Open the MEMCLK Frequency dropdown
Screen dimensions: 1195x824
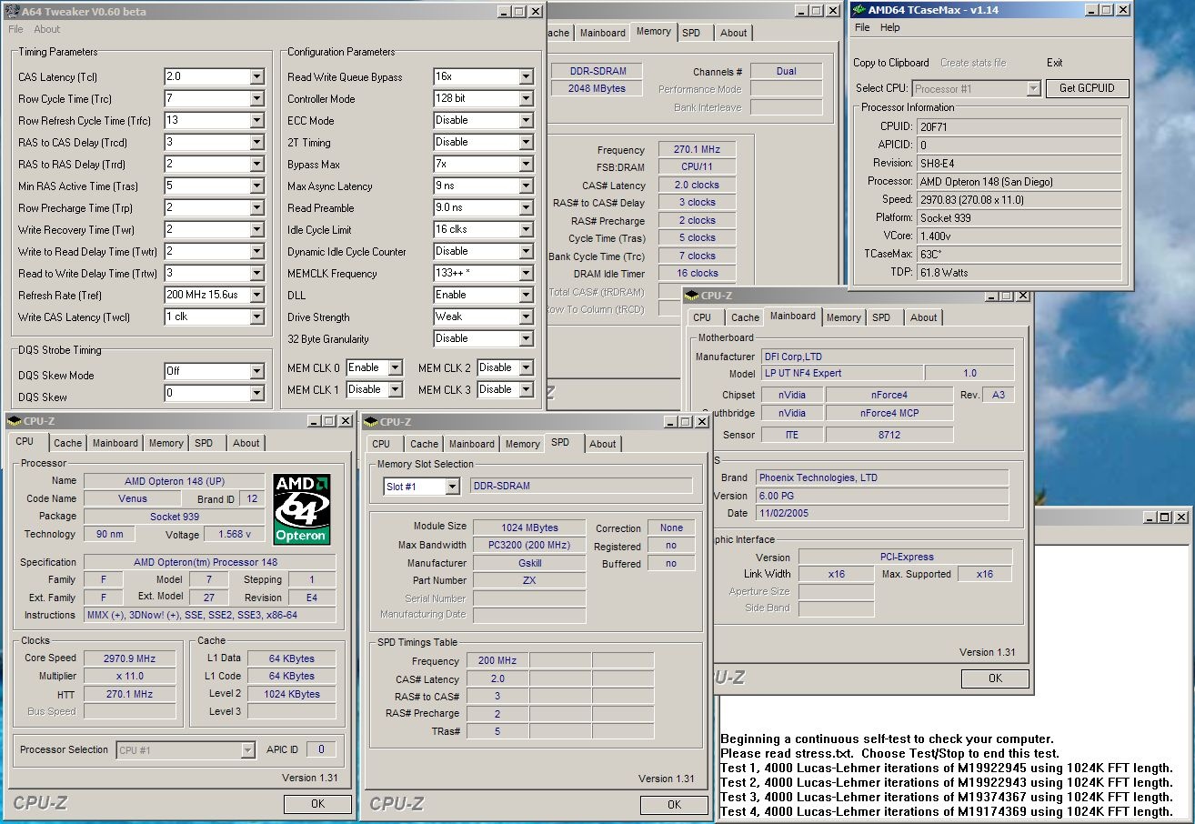click(x=526, y=274)
